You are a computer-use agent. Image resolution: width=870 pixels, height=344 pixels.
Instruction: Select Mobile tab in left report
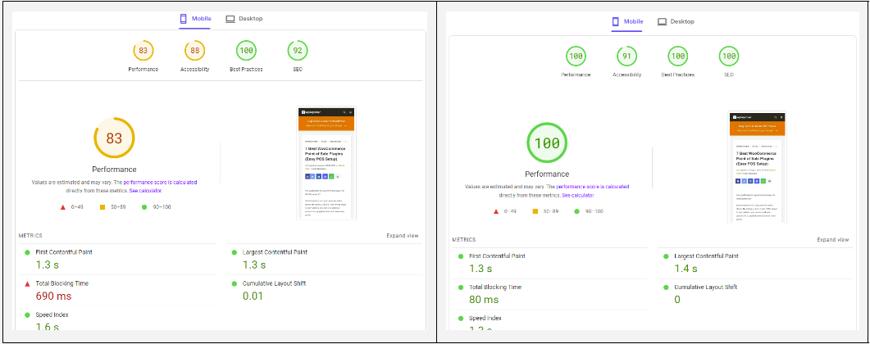[195, 19]
